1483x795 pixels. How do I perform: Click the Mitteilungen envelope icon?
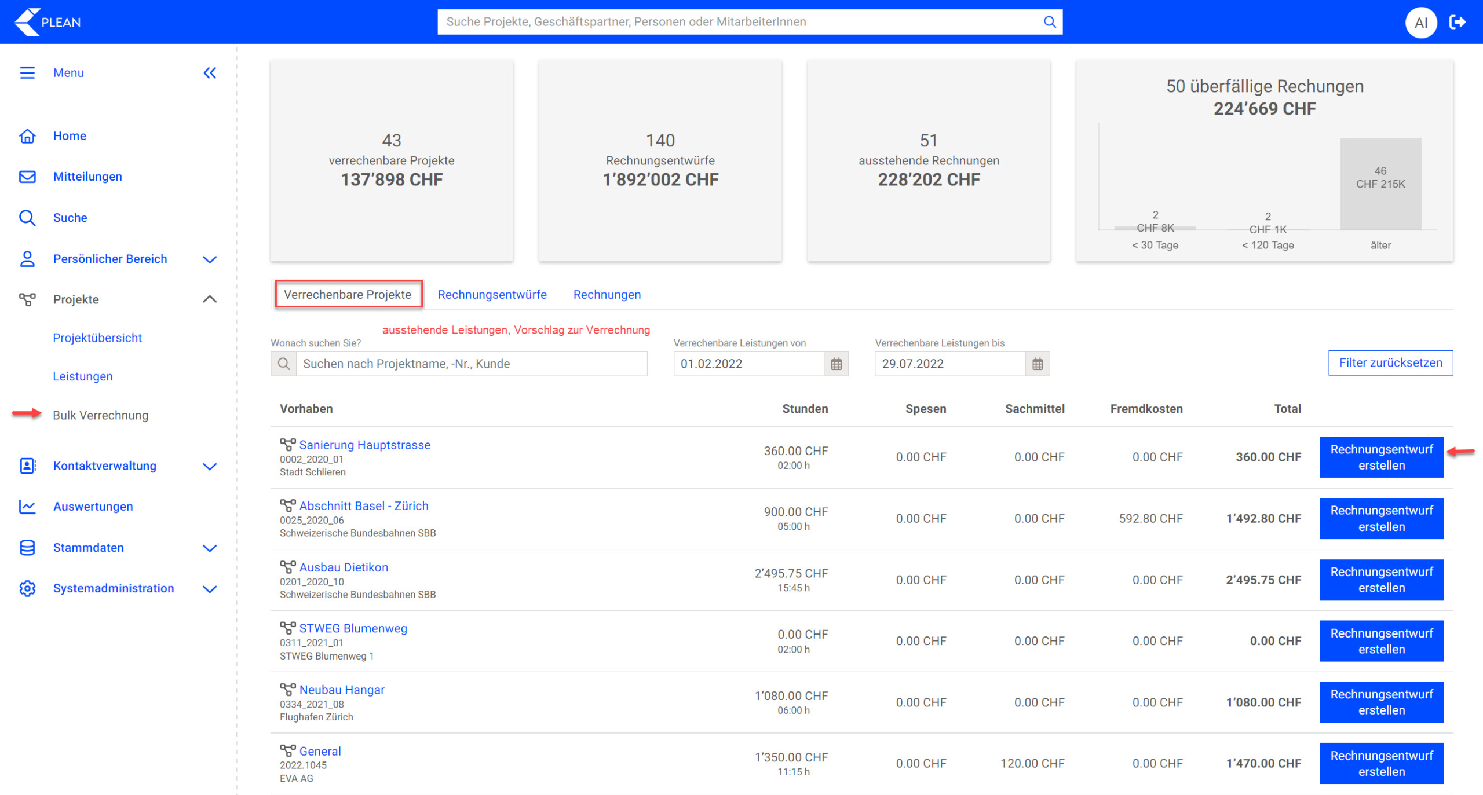click(27, 177)
